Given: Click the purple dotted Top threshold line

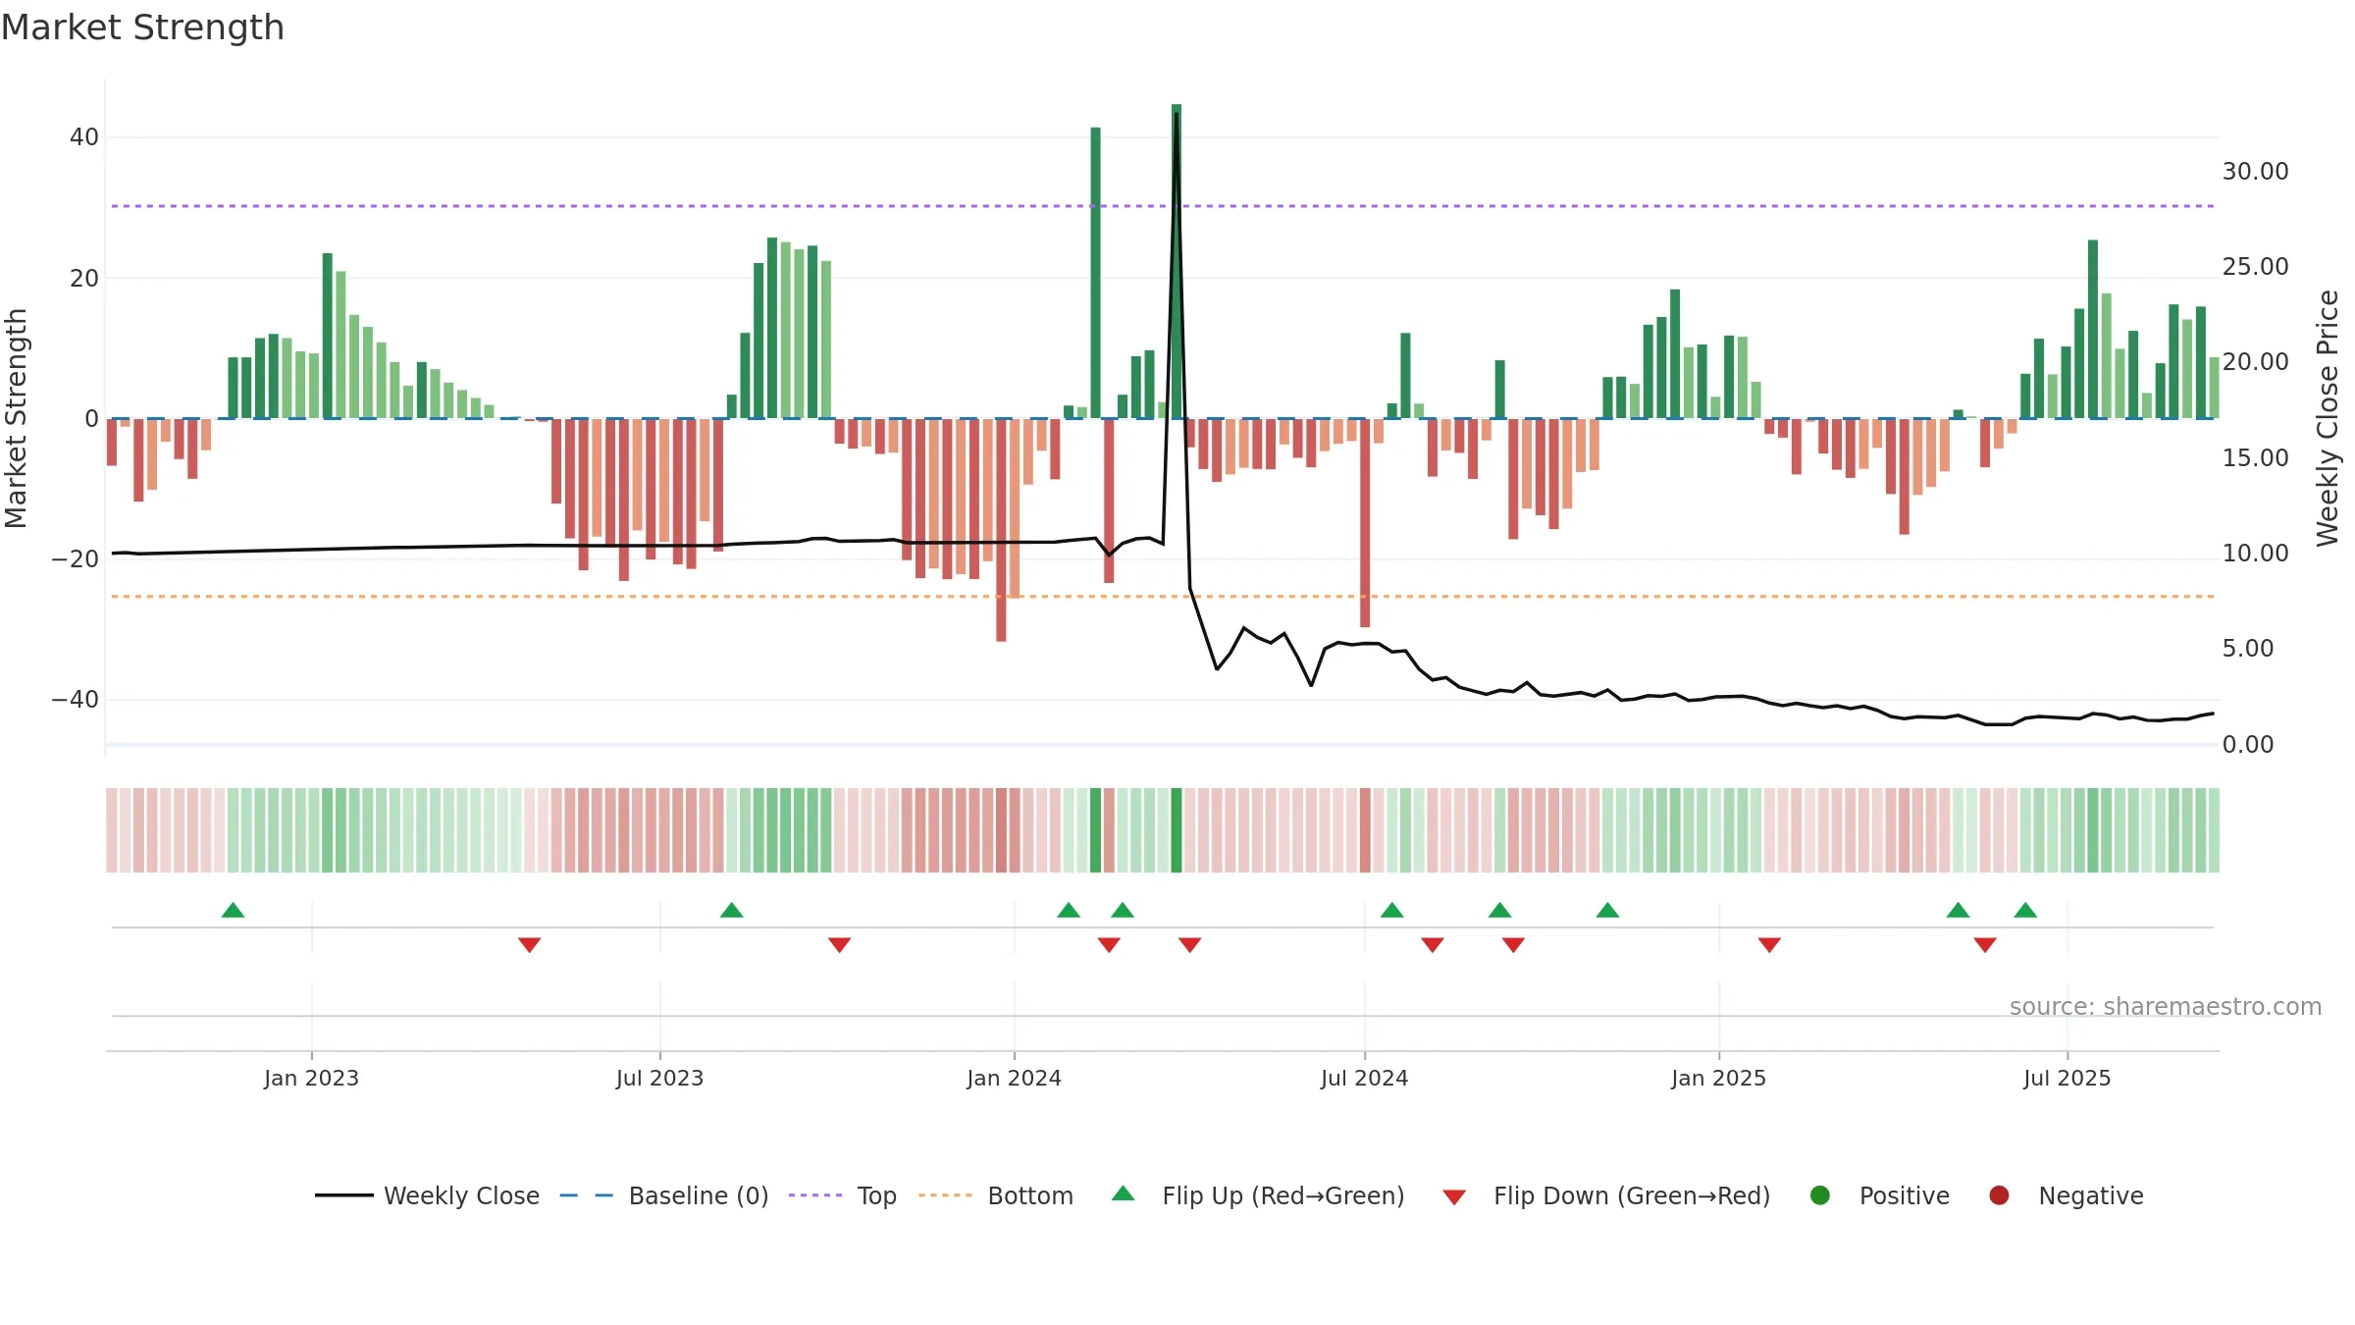Looking at the screenshot, I should [x=1163, y=206].
